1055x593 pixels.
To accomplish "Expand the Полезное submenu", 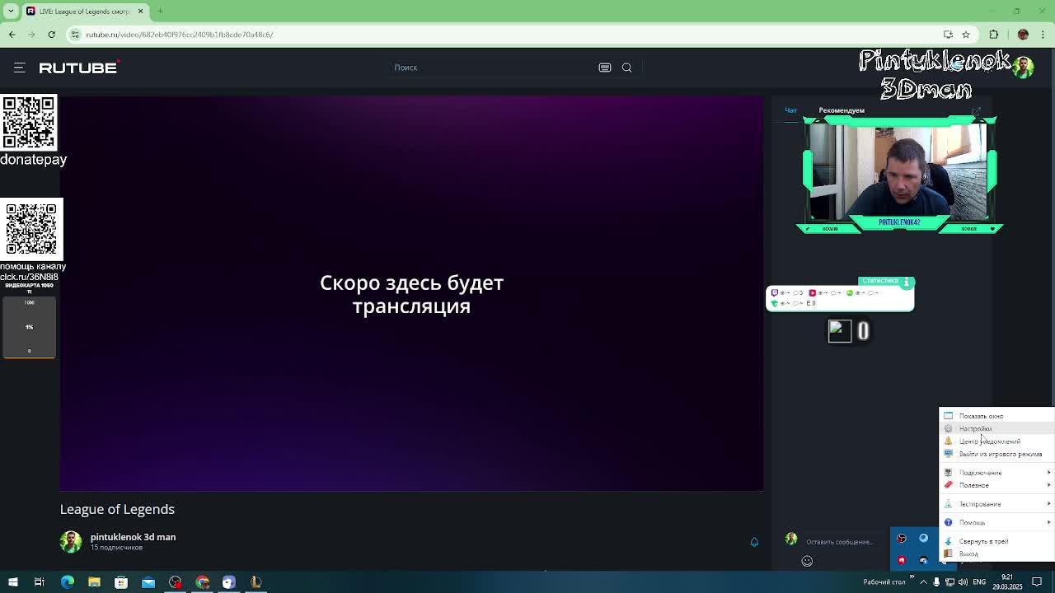I will 996,485.
